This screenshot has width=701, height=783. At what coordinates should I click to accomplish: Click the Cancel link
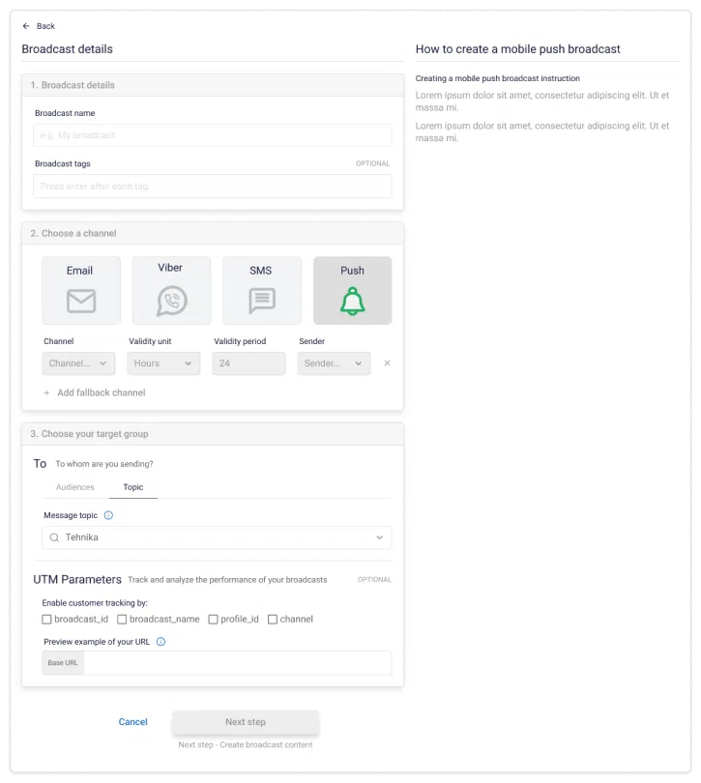[132, 722]
